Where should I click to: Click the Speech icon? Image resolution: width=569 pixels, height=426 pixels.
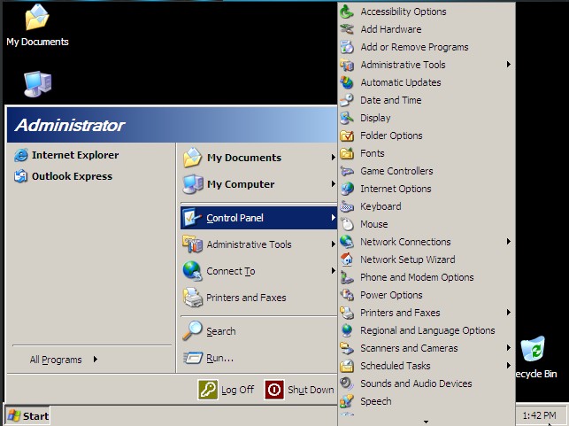click(x=347, y=401)
